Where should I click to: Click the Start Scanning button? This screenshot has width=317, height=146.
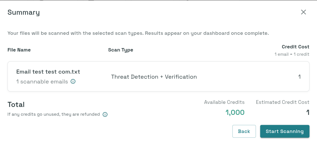click(285, 131)
